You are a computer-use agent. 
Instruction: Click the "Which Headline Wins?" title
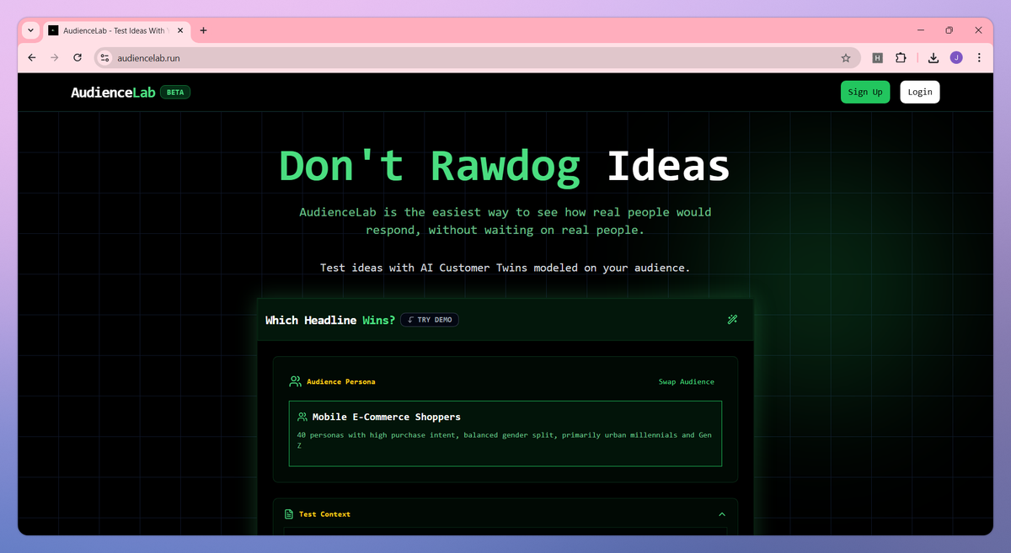click(330, 320)
